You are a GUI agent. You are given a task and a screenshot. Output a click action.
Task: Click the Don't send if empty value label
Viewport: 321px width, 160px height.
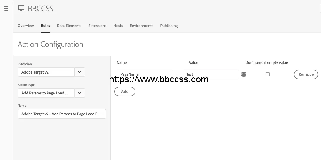coord(267,63)
